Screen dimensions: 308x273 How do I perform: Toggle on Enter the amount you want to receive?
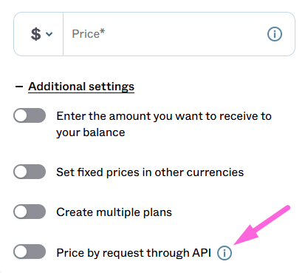(30, 115)
